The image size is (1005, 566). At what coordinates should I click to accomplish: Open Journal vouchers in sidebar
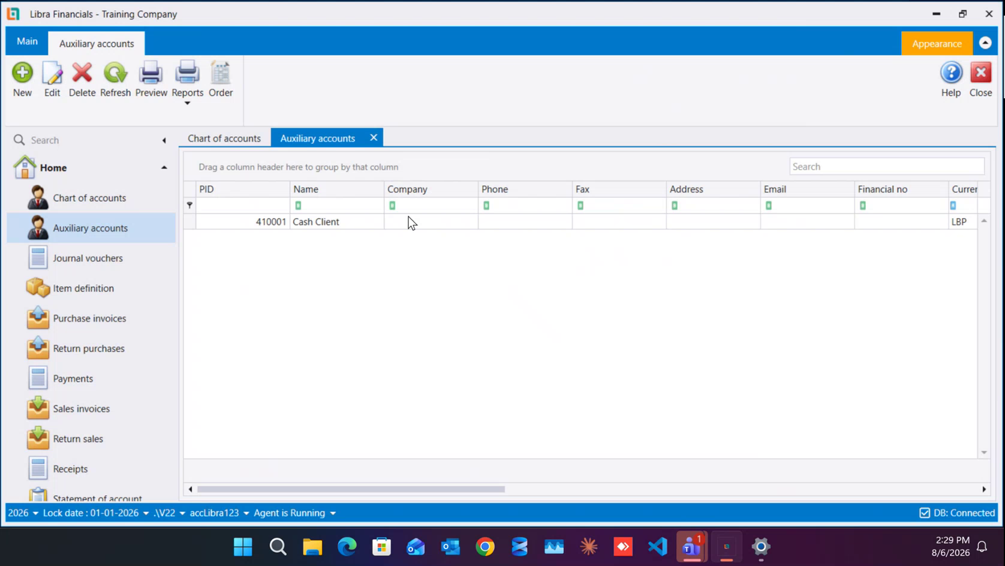[91, 258]
